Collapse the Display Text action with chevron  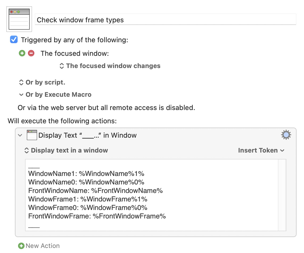[x=20, y=135]
